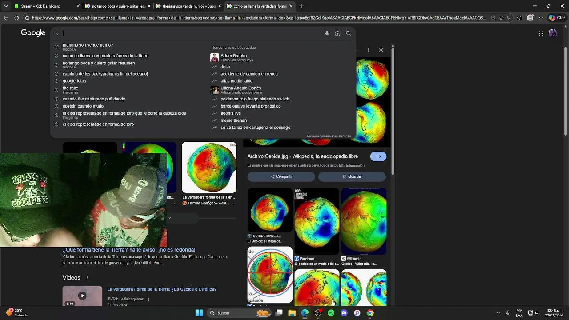The height and width of the screenshot is (320, 569).
Task: Open 'Hombre Geológico' geoid image thumbnail
Action: (x=209, y=167)
